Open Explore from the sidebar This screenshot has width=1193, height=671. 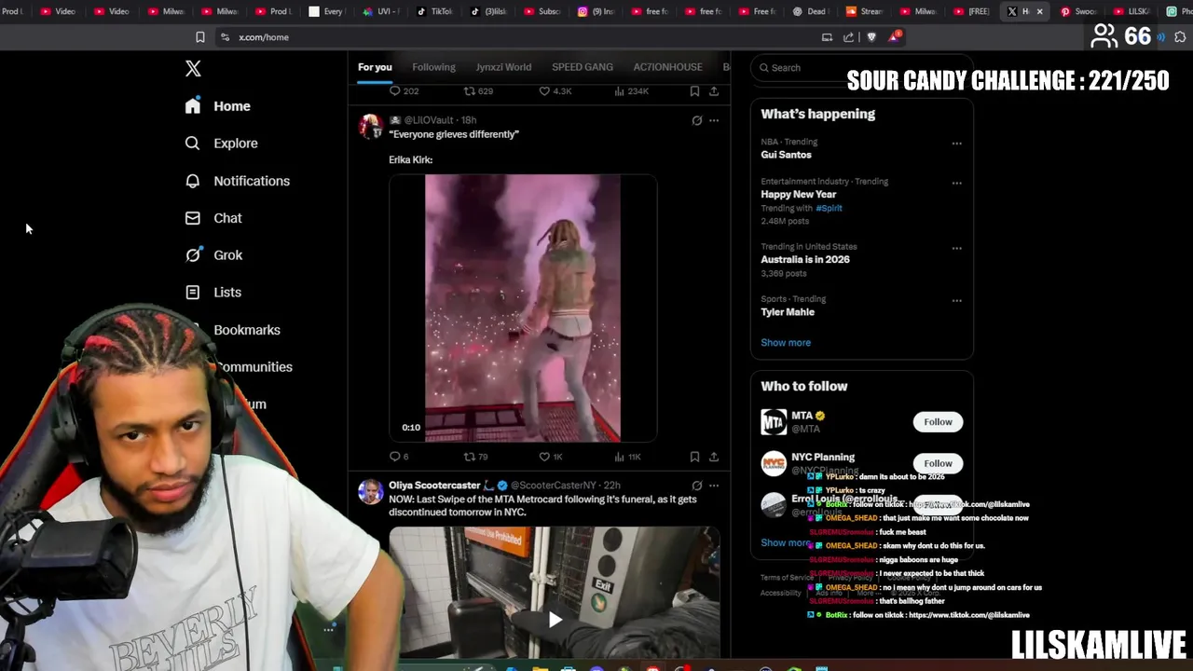221,144
